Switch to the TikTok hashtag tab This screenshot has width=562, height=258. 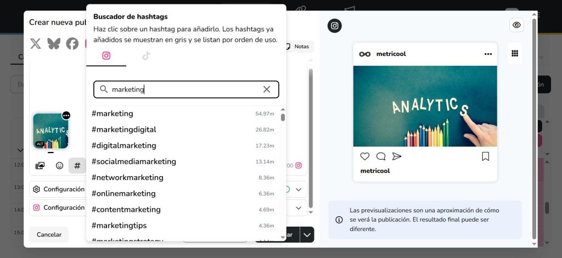tap(146, 55)
